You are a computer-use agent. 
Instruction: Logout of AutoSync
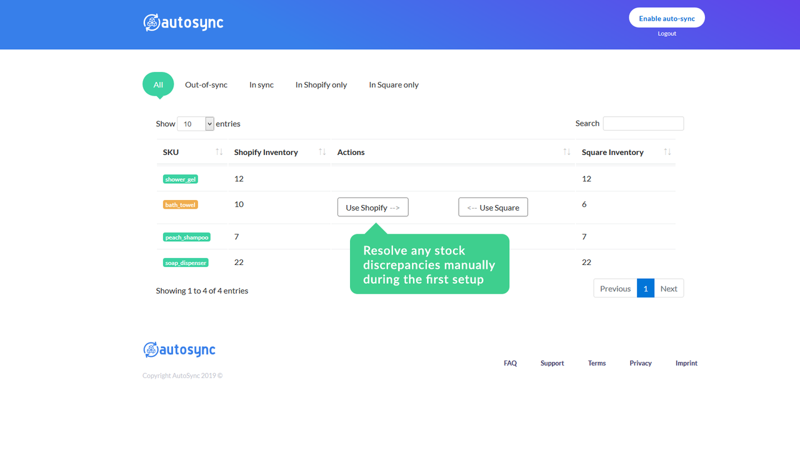666,33
